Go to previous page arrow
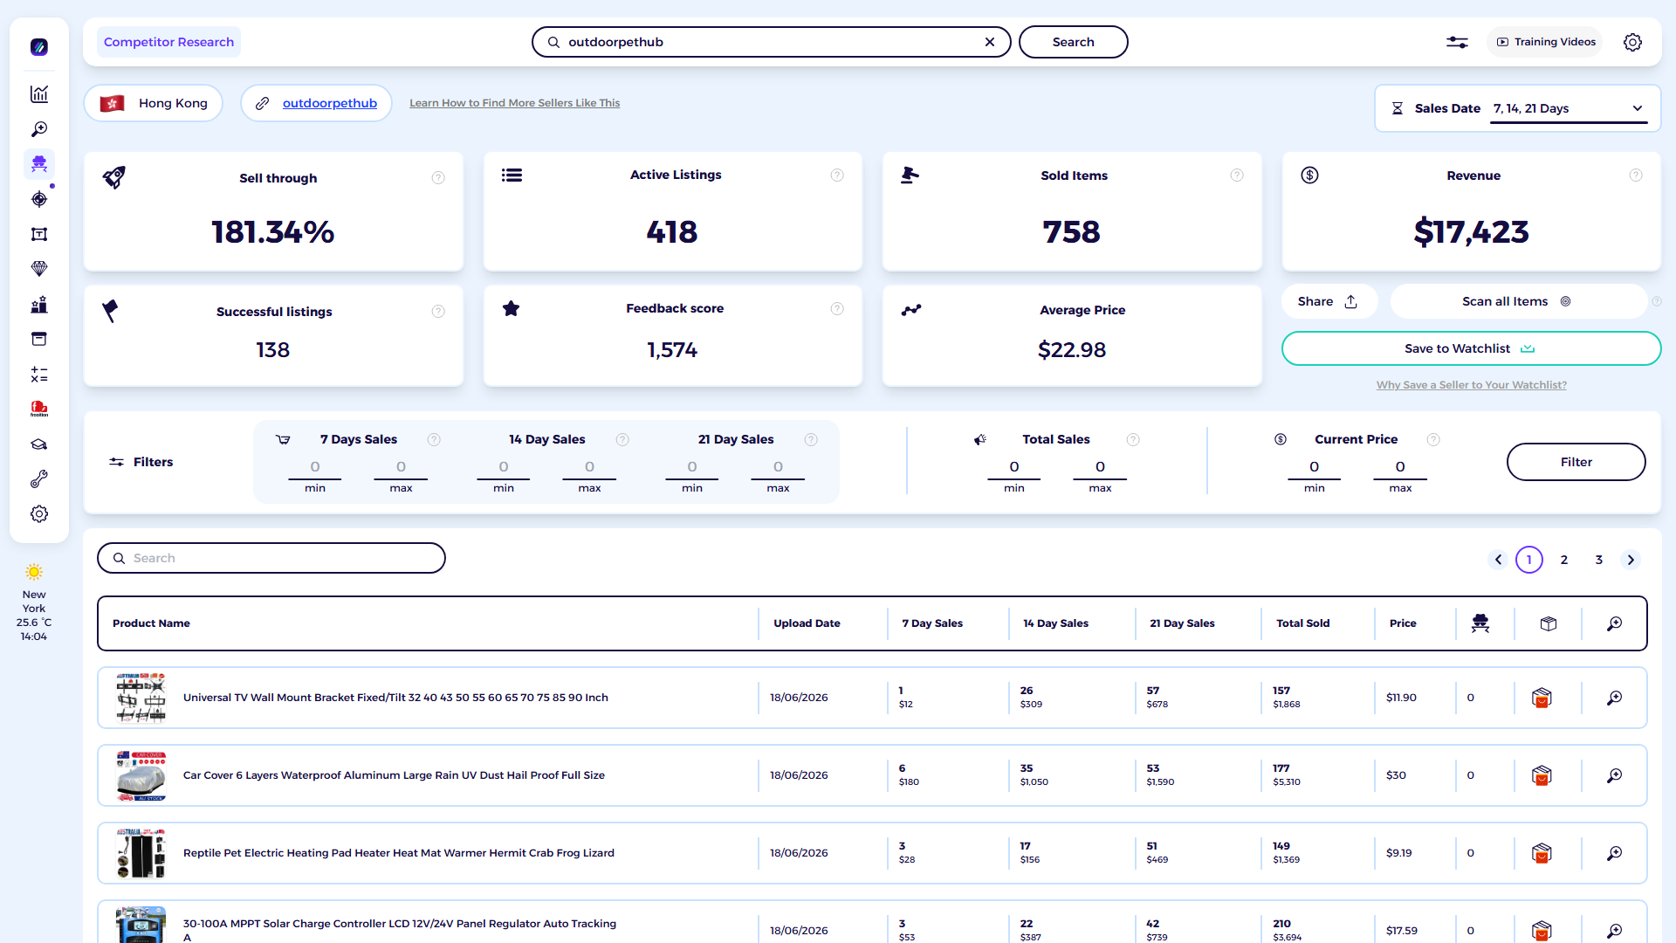The image size is (1676, 943). pyautogui.click(x=1498, y=560)
